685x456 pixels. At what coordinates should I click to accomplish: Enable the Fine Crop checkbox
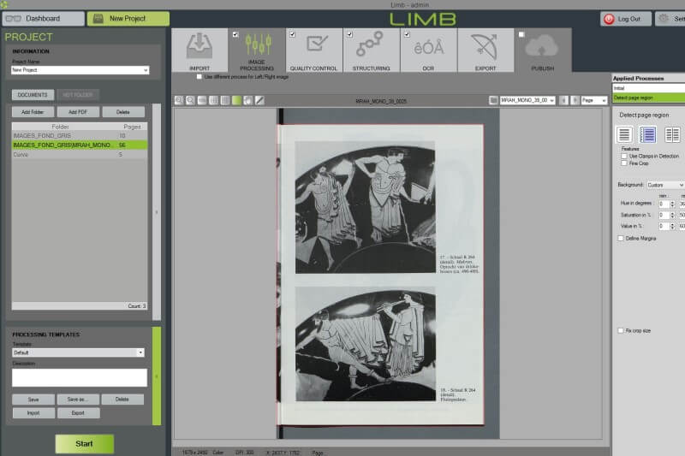pos(624,163)
